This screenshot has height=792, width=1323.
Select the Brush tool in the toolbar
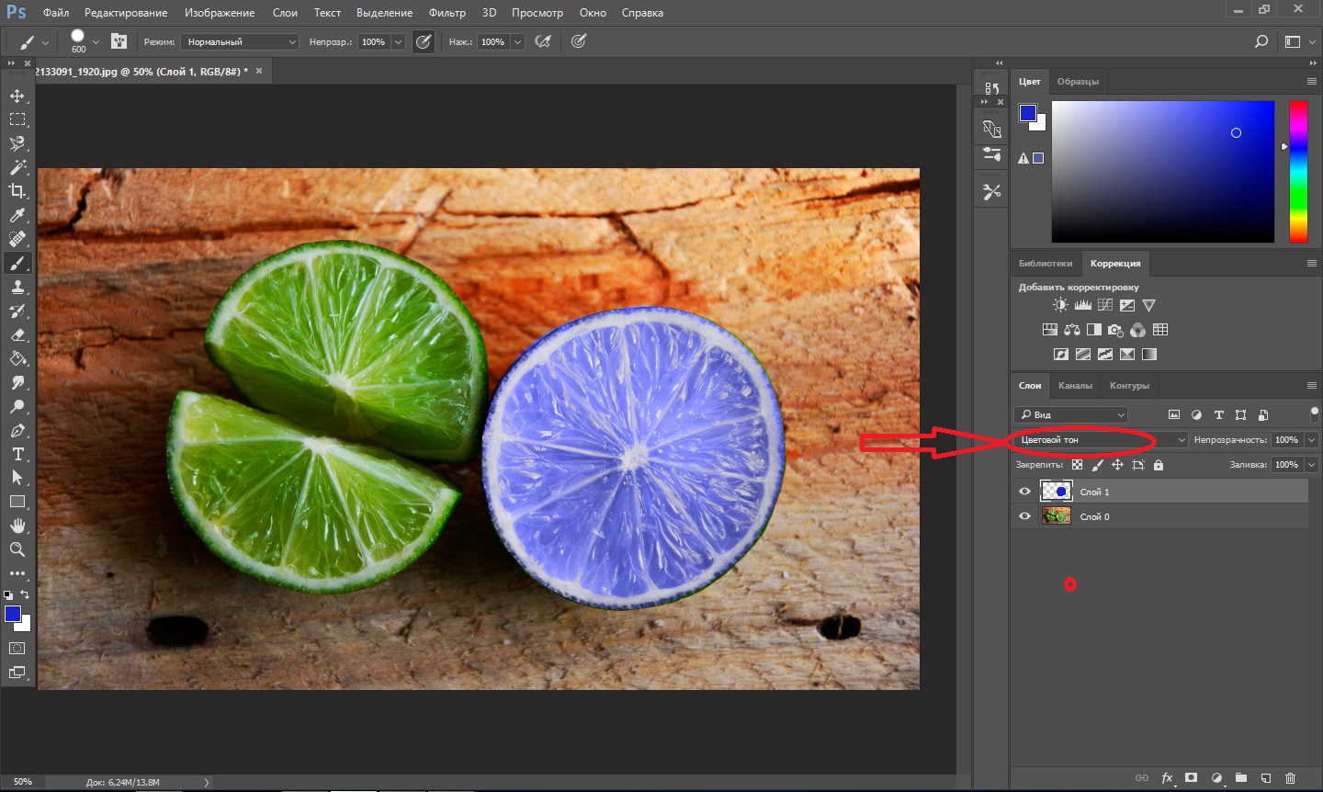pos(17,263)
